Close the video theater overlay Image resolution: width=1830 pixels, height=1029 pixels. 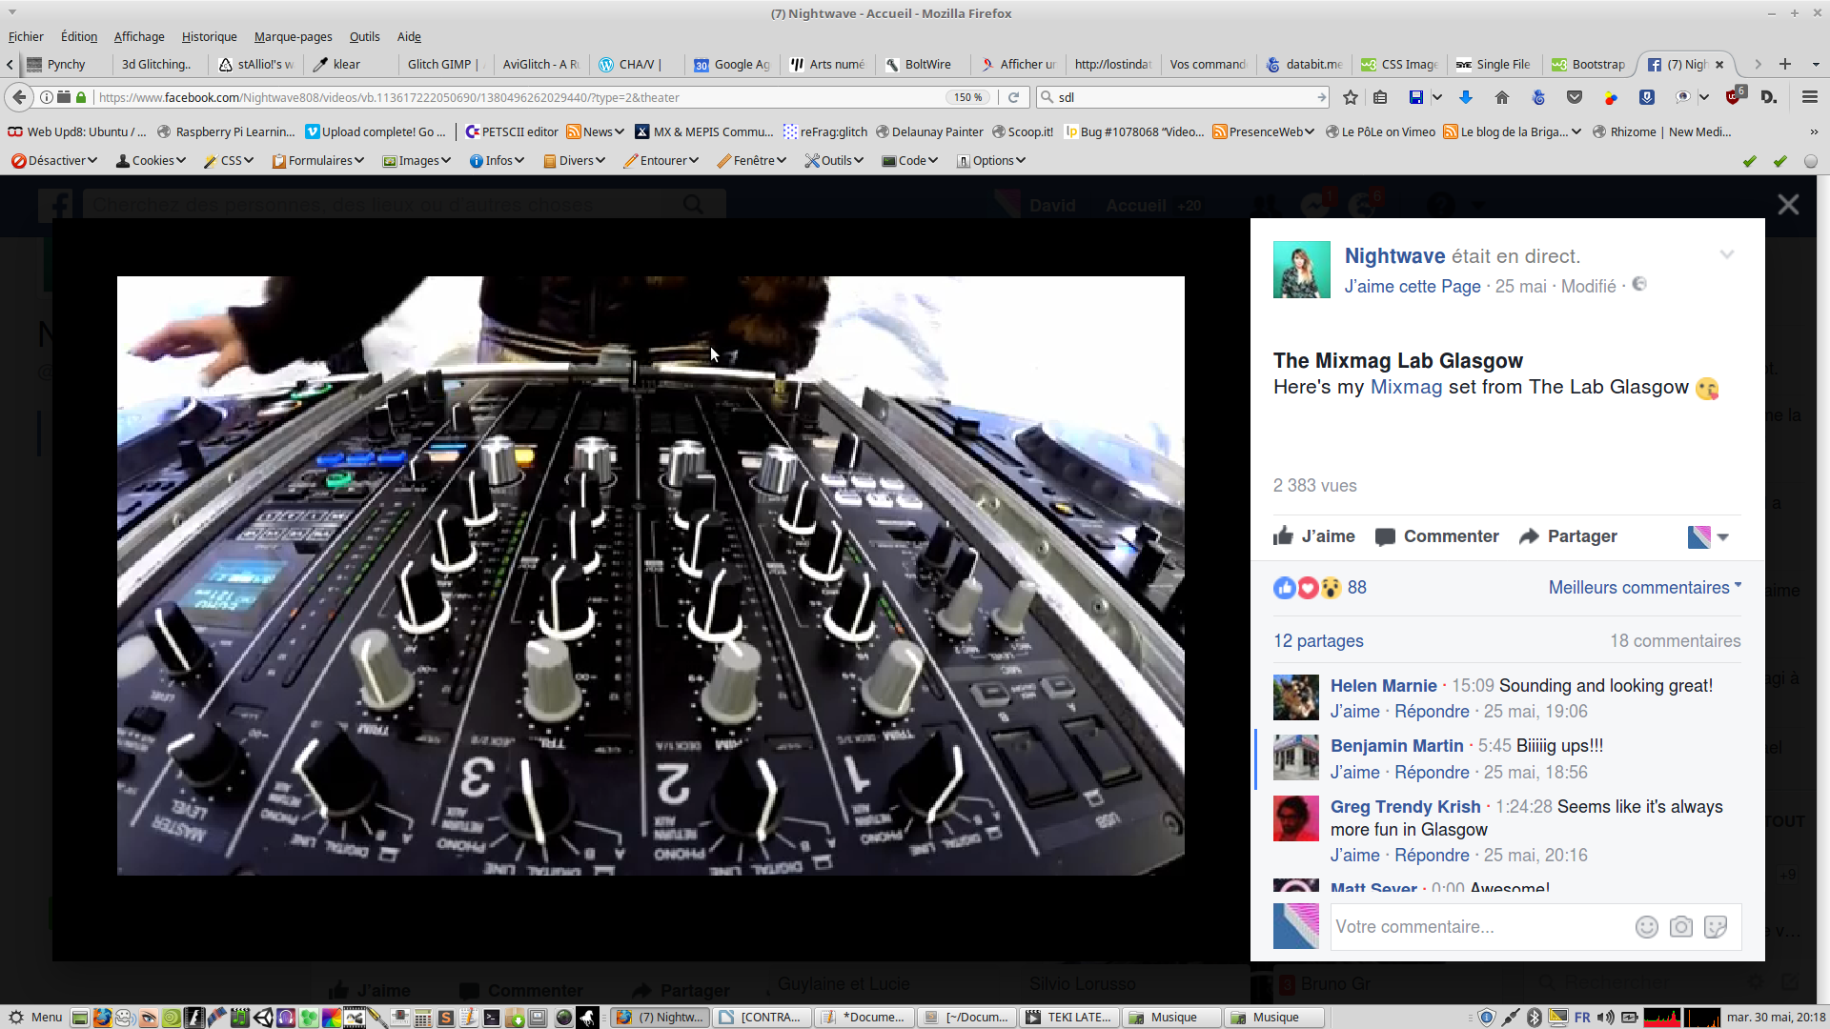[x=1788, y=205]
